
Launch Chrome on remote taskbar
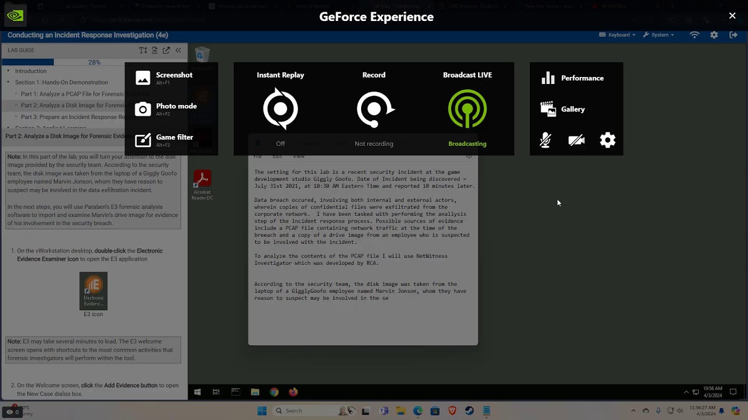tap(274, 392)
